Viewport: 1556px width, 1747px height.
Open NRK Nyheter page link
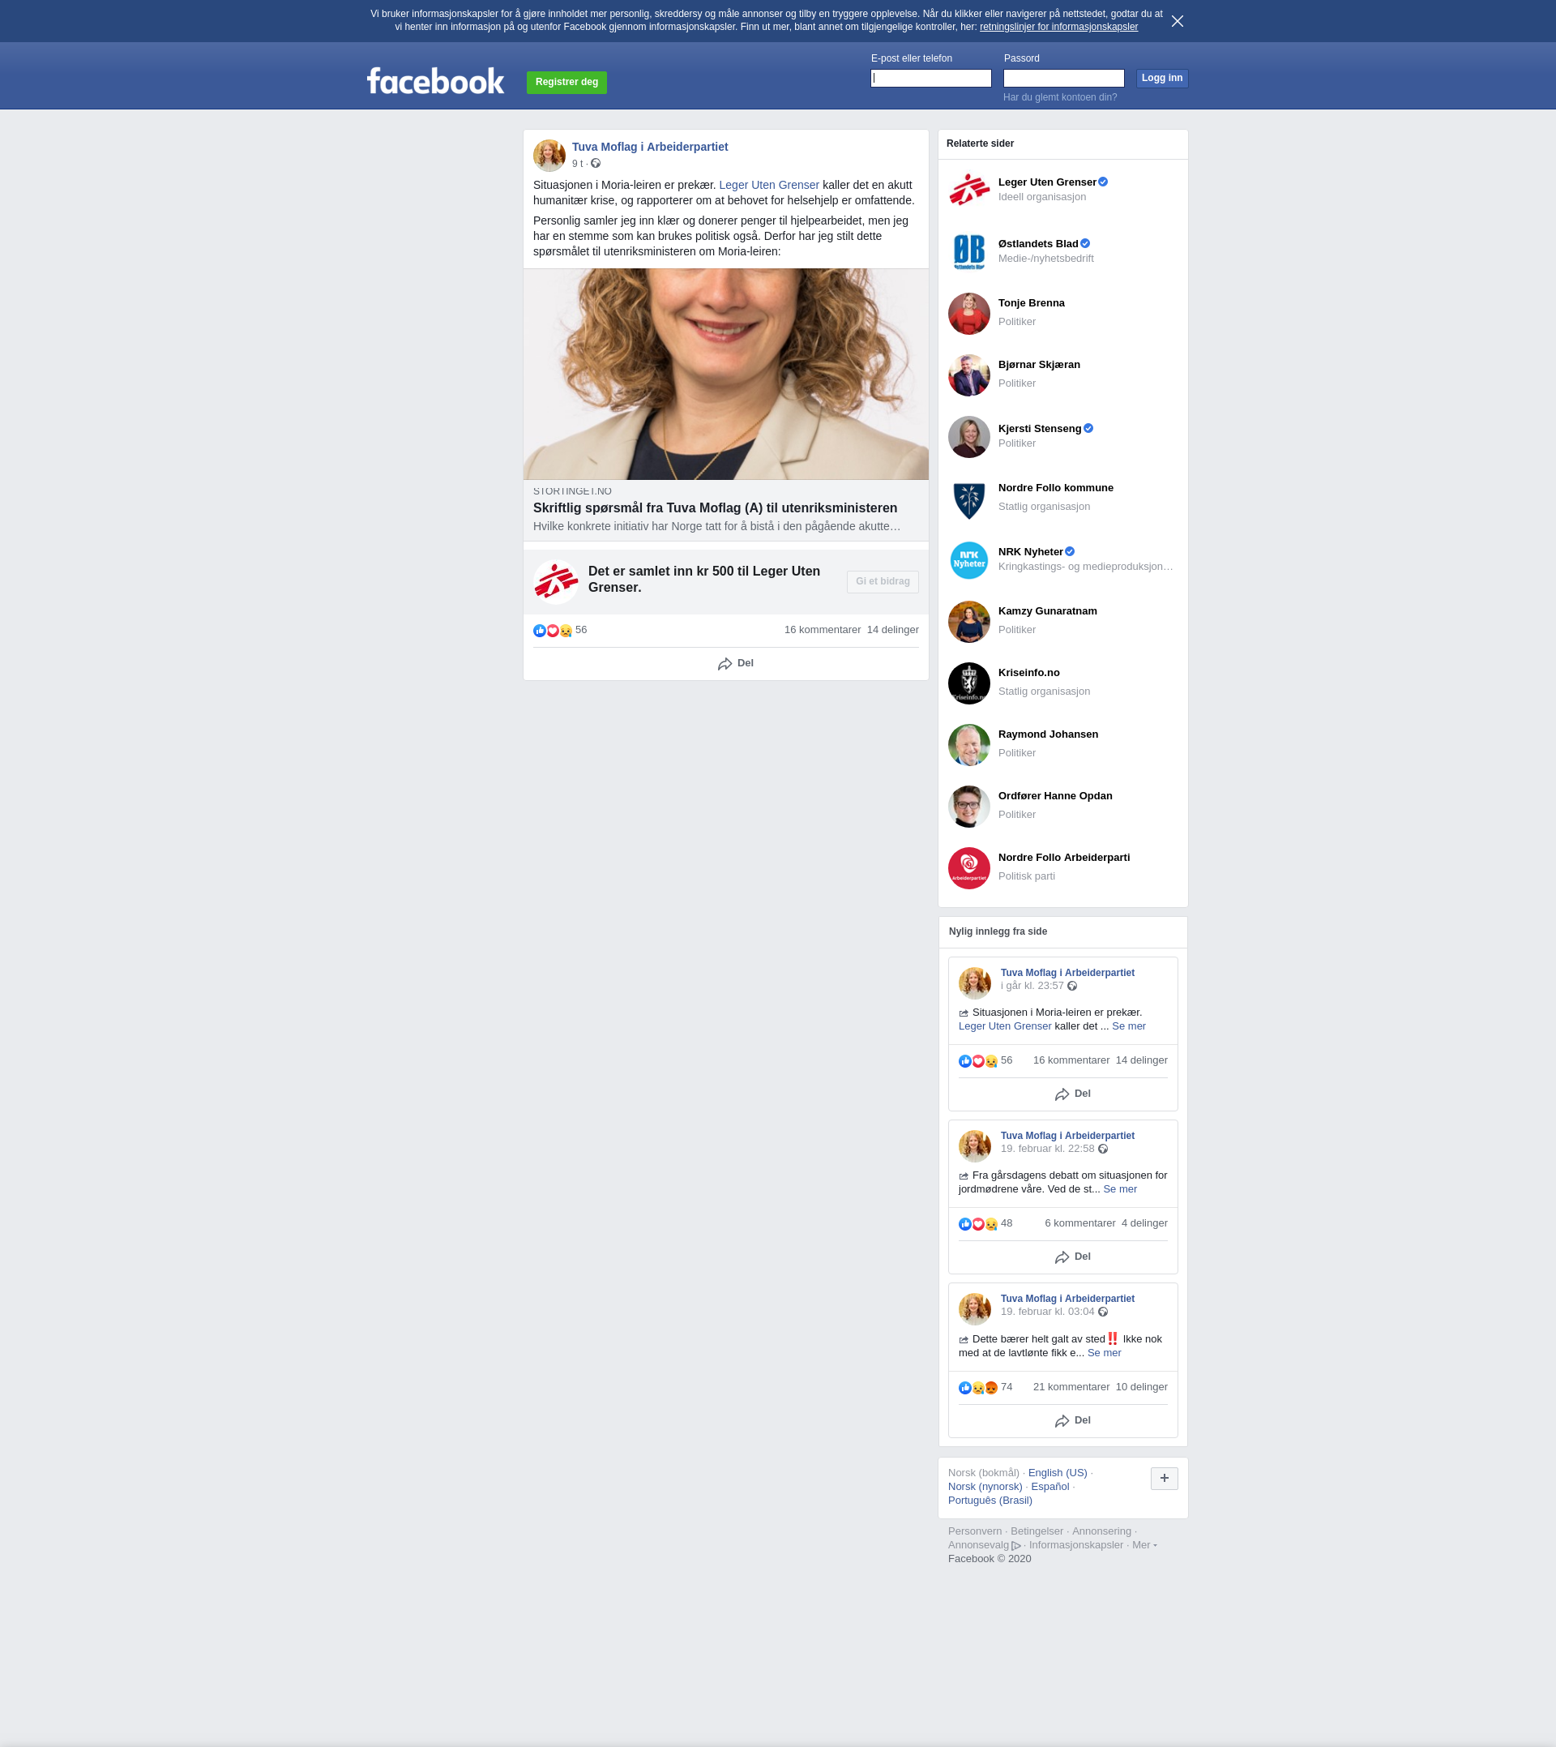point(1030,551)
